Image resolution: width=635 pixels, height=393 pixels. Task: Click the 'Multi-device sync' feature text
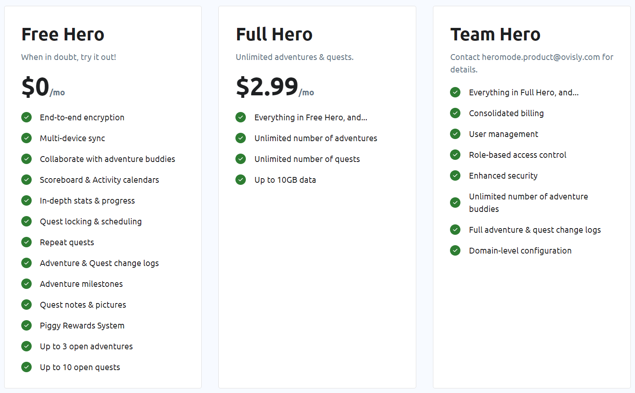pyautogui.click(x=72, y=138)
